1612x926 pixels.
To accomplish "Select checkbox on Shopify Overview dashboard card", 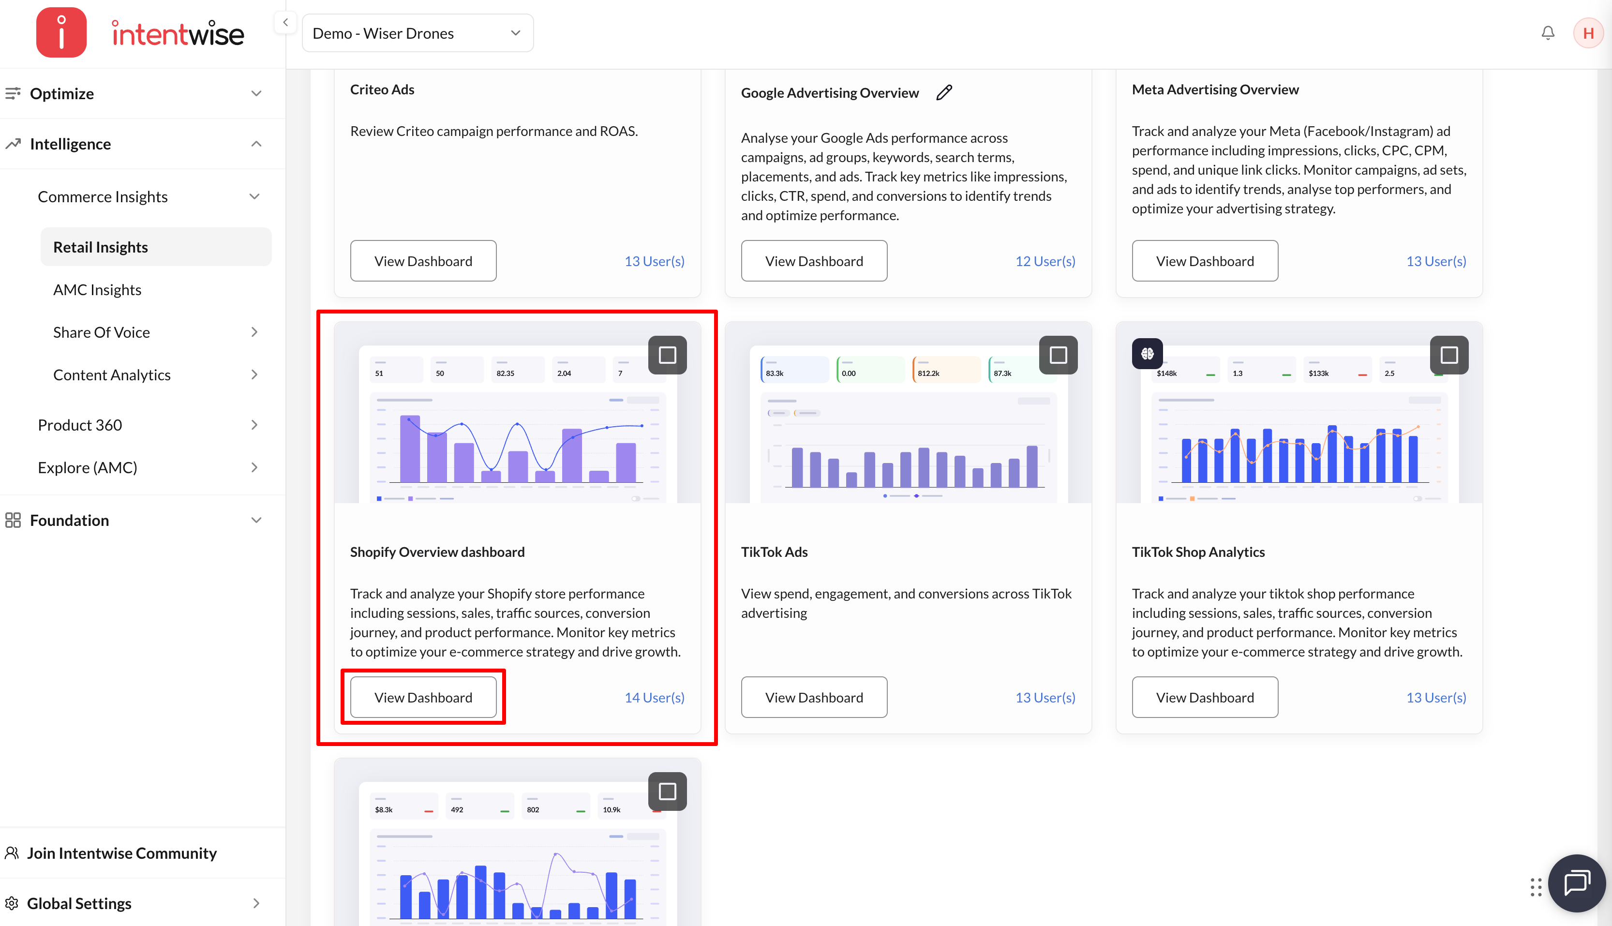I will [x=667, y=355].
